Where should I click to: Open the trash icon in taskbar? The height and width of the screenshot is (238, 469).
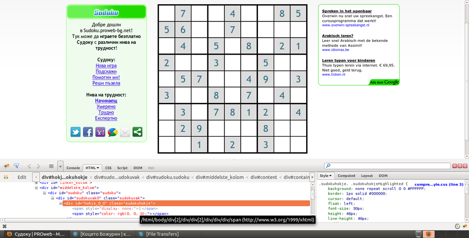[419, 234]
